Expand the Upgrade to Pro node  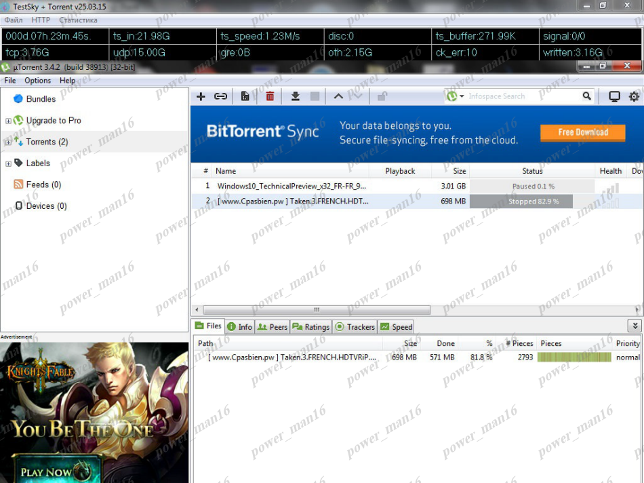(x=8, y=121)
